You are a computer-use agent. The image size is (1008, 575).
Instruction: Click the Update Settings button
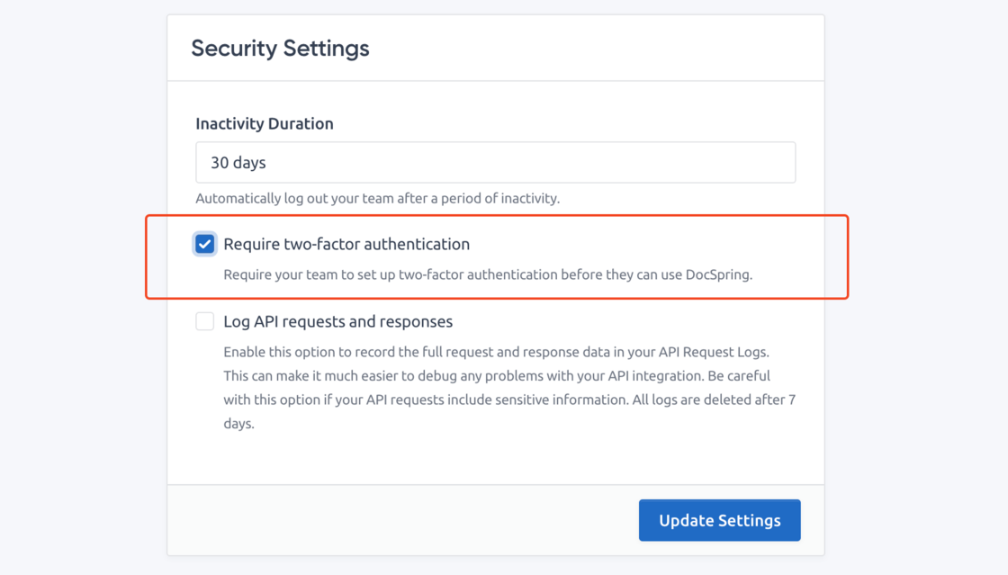coord(719,520)
